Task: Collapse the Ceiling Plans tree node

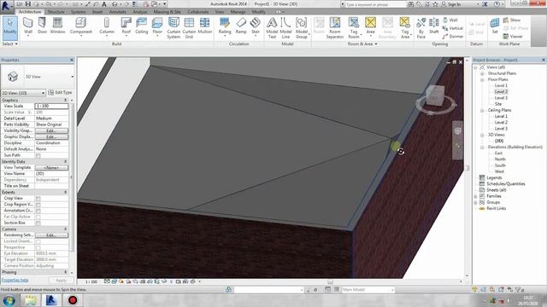Action: 482,110
